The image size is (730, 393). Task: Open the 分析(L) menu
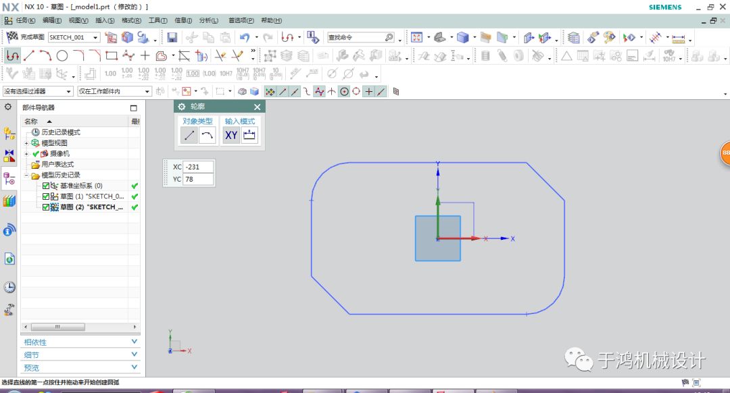point(209,20)
